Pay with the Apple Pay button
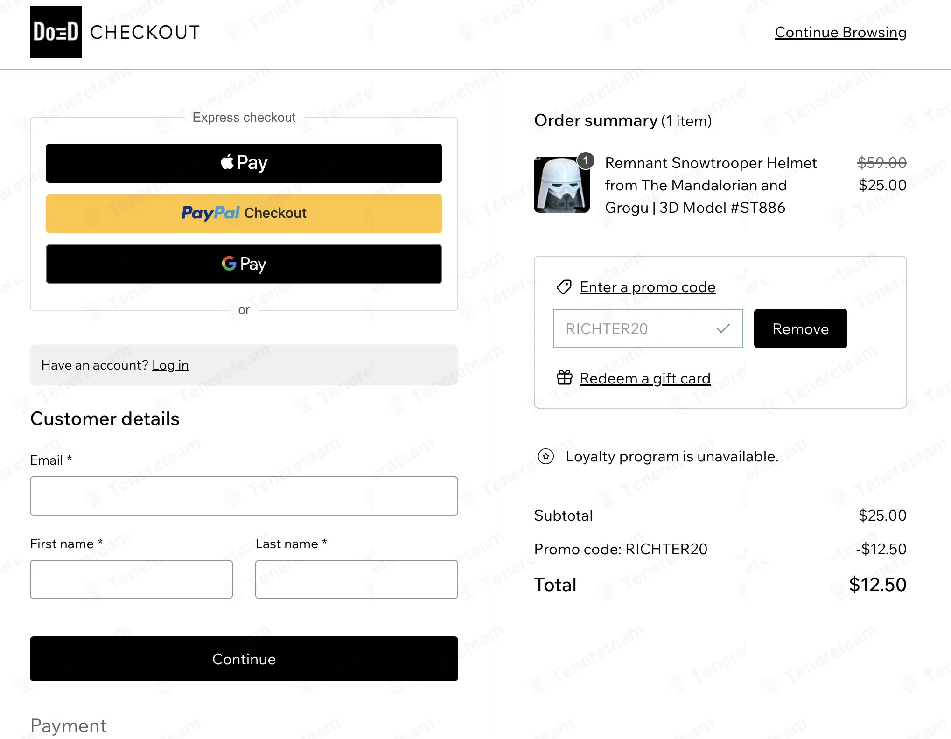Viewport: 951px width, 739px height. (x=244, y=163)
